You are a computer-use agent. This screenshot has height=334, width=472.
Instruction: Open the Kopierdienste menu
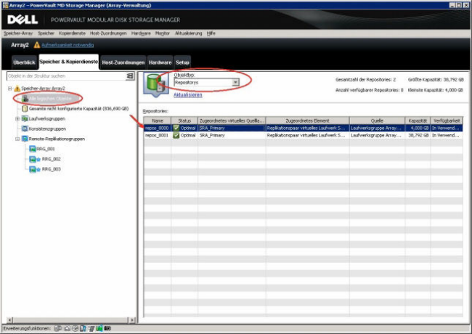click(x=72, y=33)
